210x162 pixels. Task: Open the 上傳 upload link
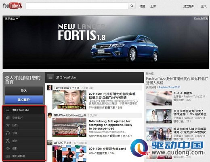pyautogui.click(x=153, y=6)
